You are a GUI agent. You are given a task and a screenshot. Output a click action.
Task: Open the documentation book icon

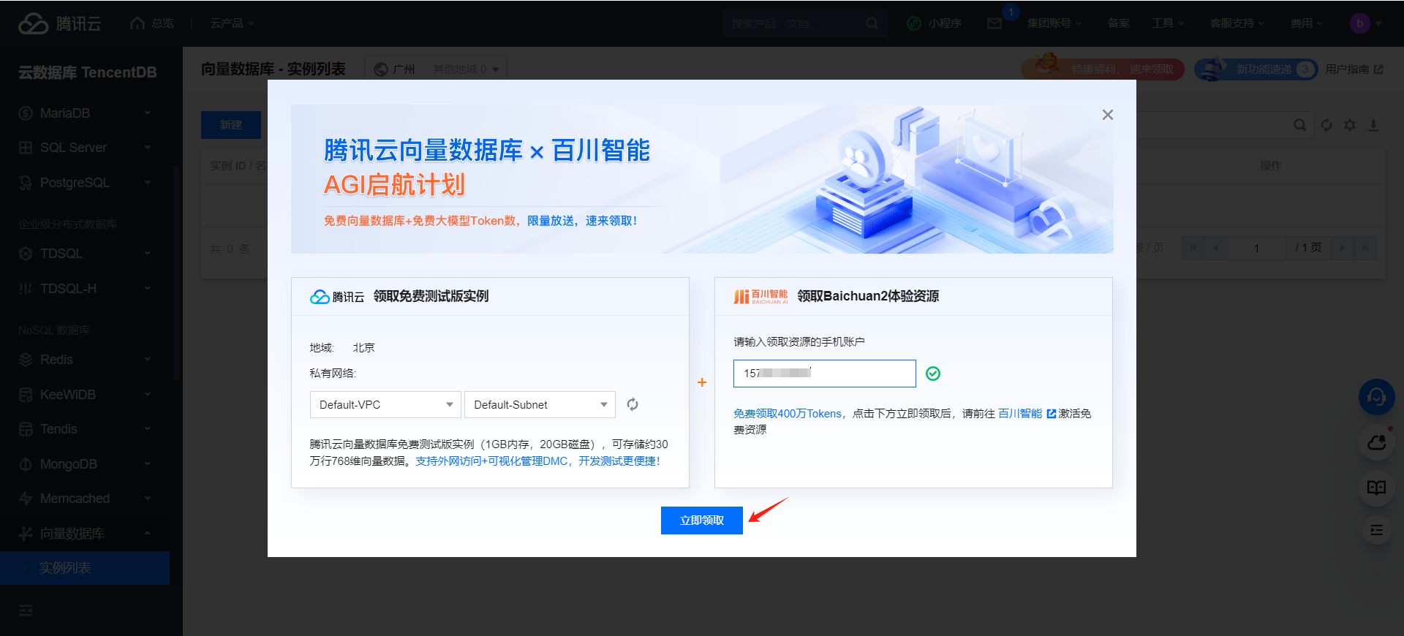1376,488
